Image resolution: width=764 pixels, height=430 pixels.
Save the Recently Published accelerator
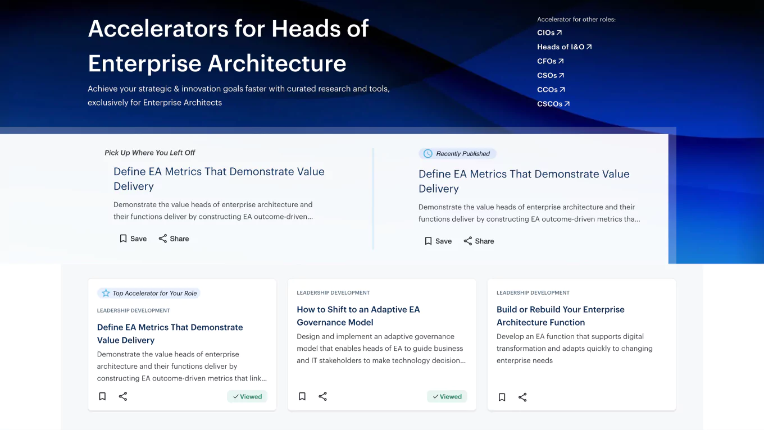click(438, 241)
